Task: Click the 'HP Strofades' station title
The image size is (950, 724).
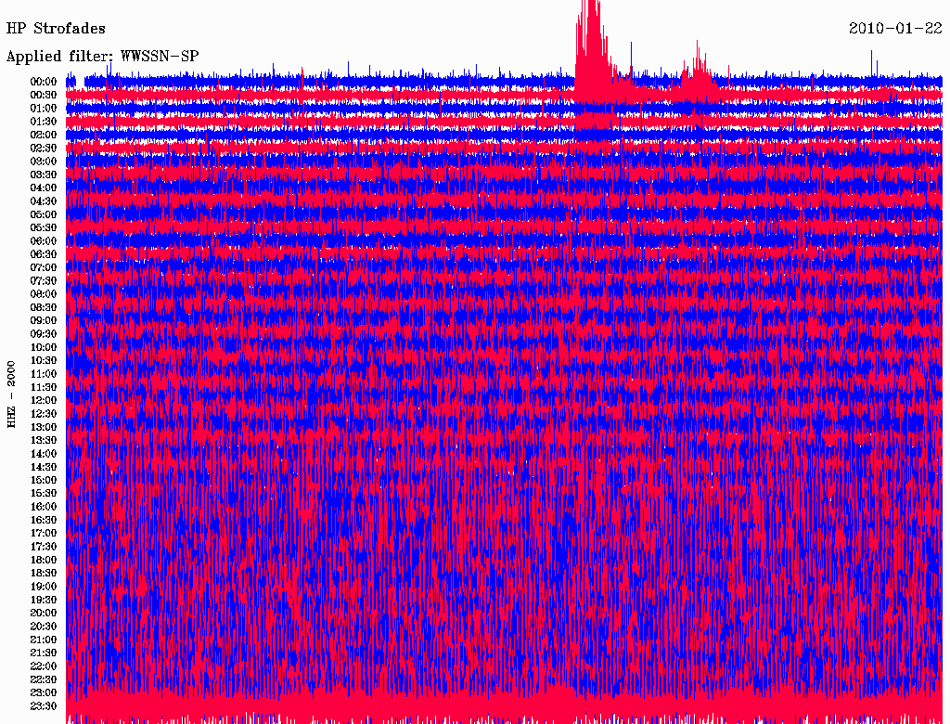Action: click(x=56, y=29)
